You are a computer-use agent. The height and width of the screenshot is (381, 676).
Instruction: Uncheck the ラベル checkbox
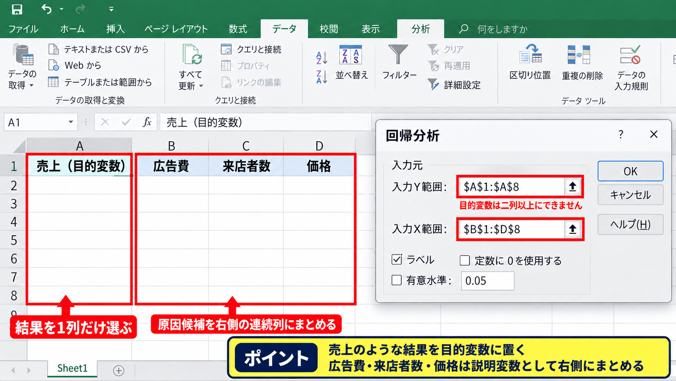point(397,260)
